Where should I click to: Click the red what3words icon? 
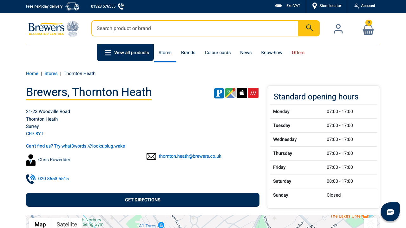(x=253, y=93)
